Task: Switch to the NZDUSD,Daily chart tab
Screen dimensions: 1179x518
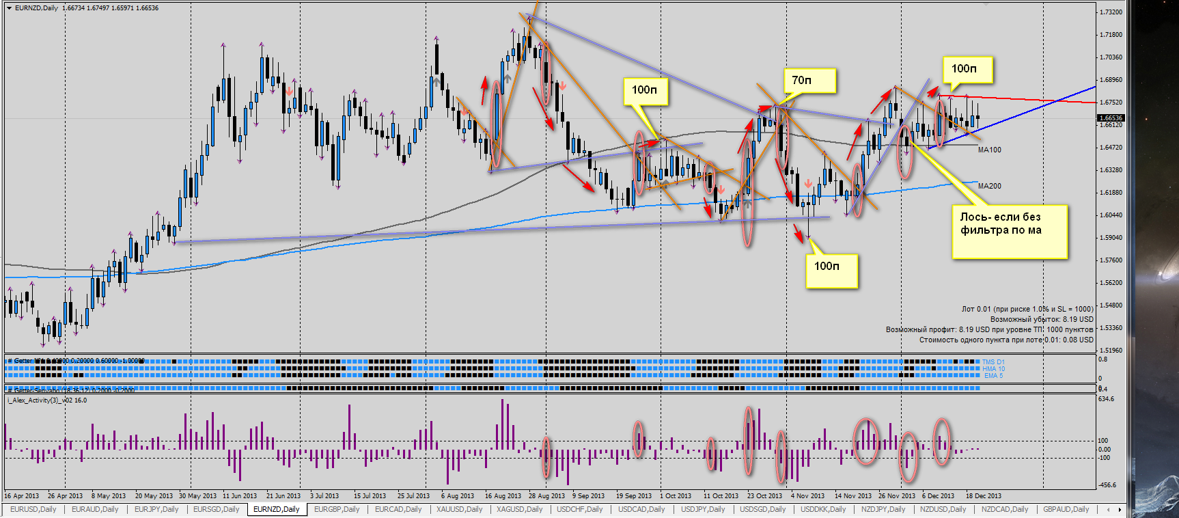Action: click(x=943, y=509)
